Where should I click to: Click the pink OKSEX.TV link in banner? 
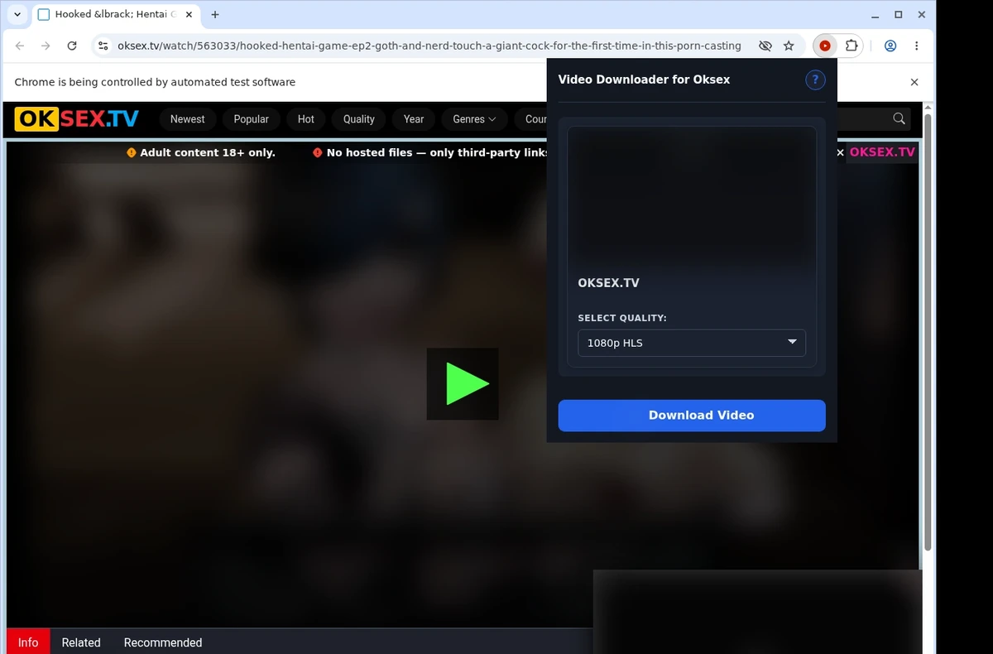[x=882, y=152]
